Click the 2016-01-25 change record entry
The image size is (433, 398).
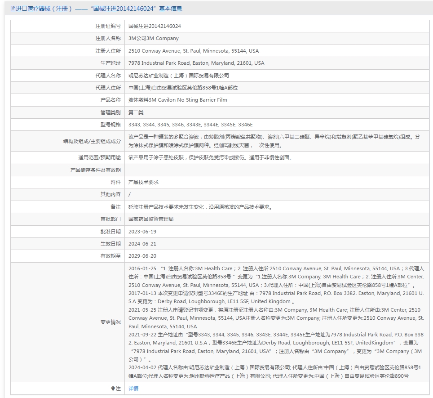[276, 277]
